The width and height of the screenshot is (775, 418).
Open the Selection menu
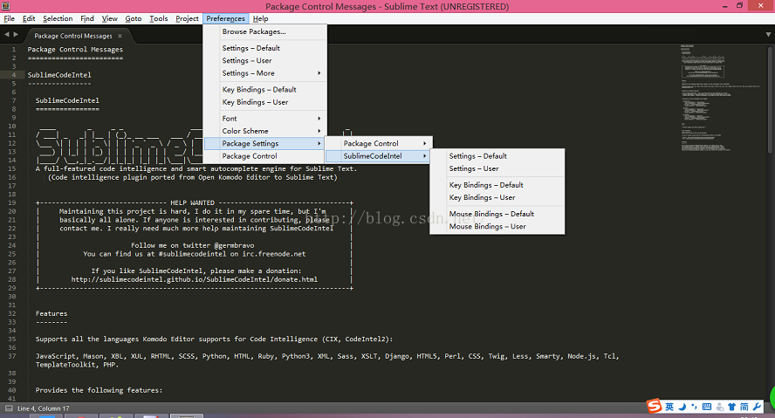[x=58, y=18]
